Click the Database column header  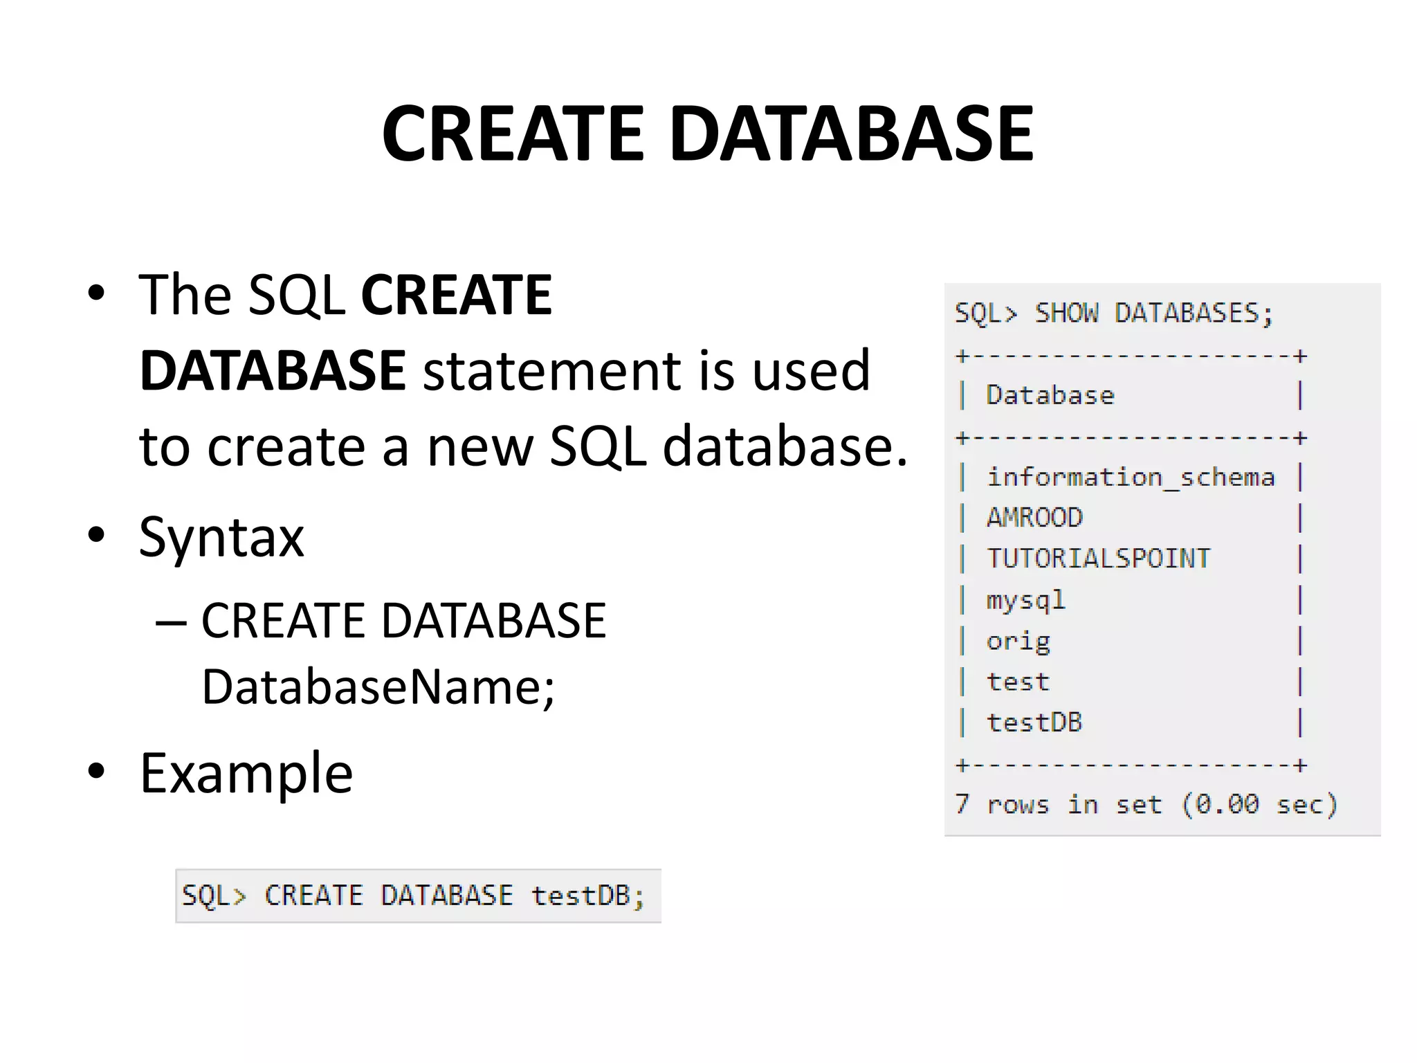(1050, 395)
